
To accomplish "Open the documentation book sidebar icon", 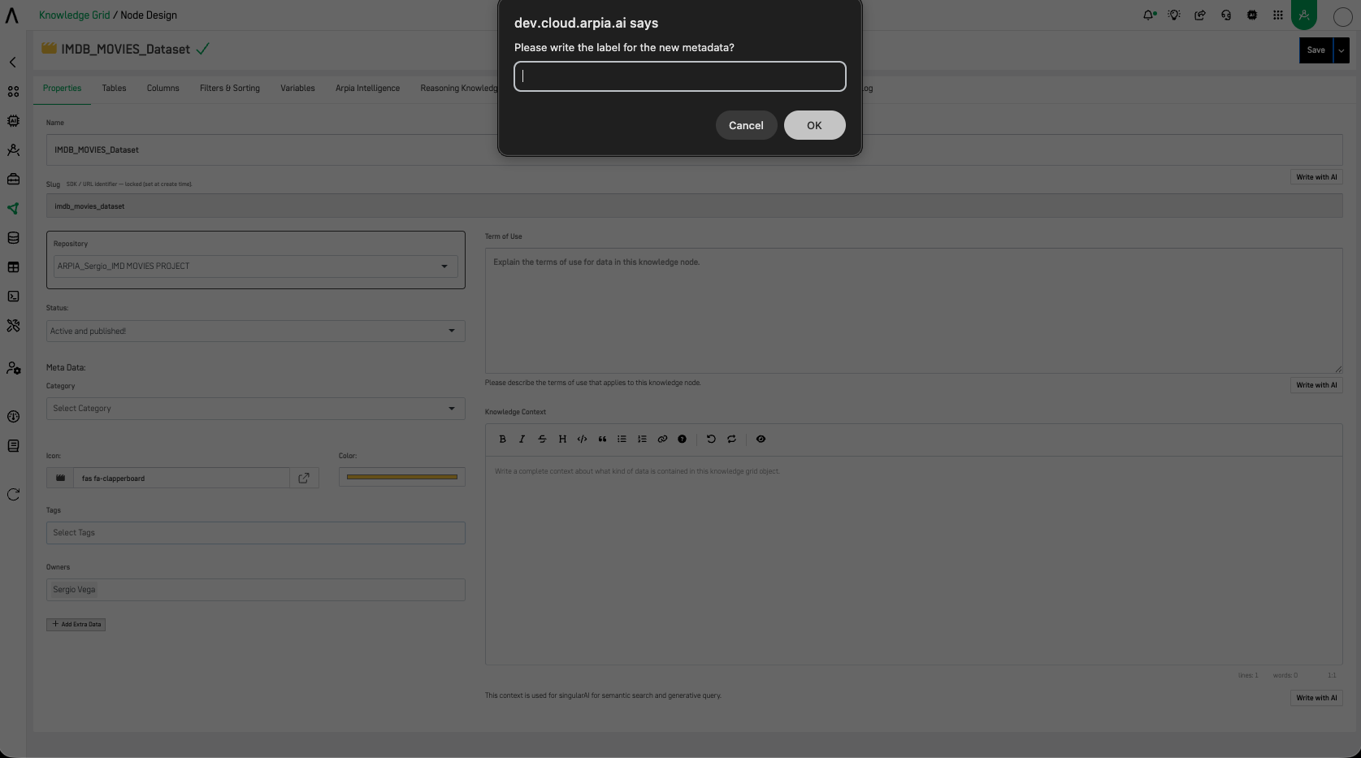I will click(x=13, y=446).
